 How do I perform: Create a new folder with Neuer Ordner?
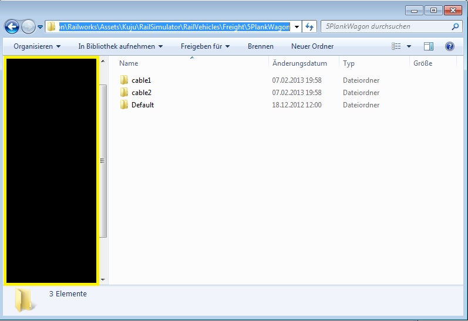point(312,46)
